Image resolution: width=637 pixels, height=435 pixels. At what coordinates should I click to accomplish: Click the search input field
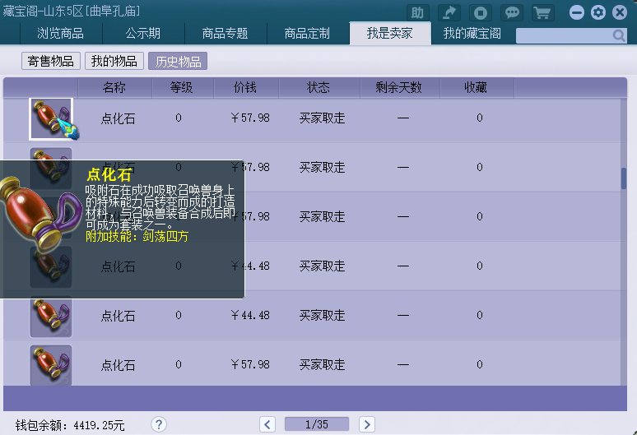point(562,35)
